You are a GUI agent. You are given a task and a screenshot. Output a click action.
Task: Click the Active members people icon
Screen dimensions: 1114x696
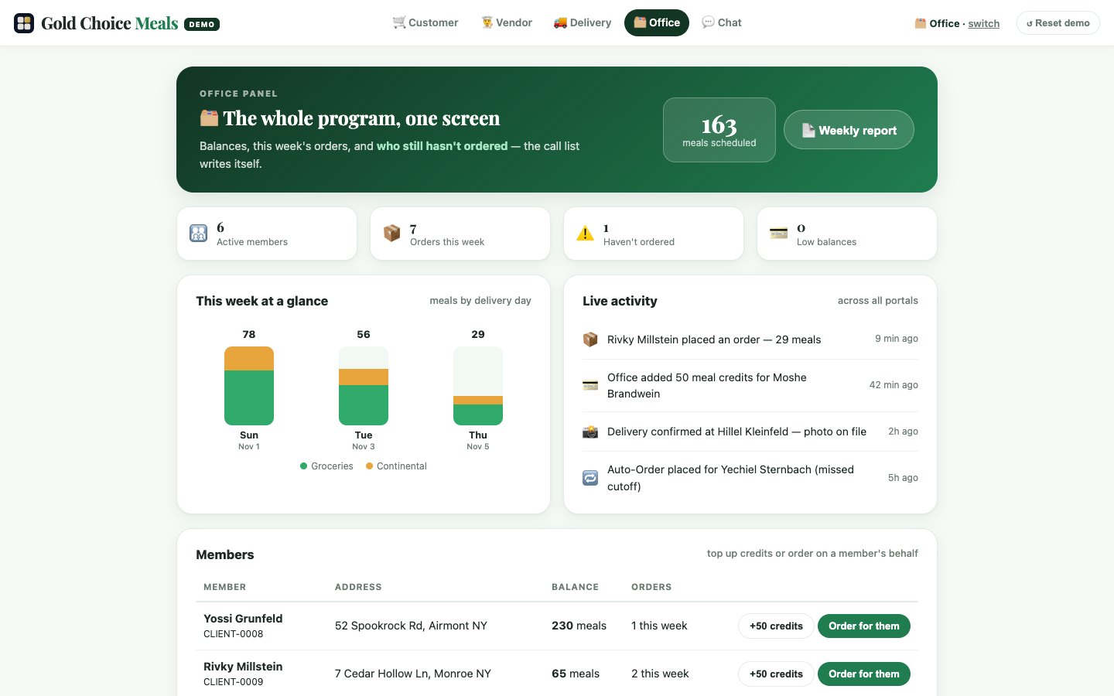[x=199, y=234]
